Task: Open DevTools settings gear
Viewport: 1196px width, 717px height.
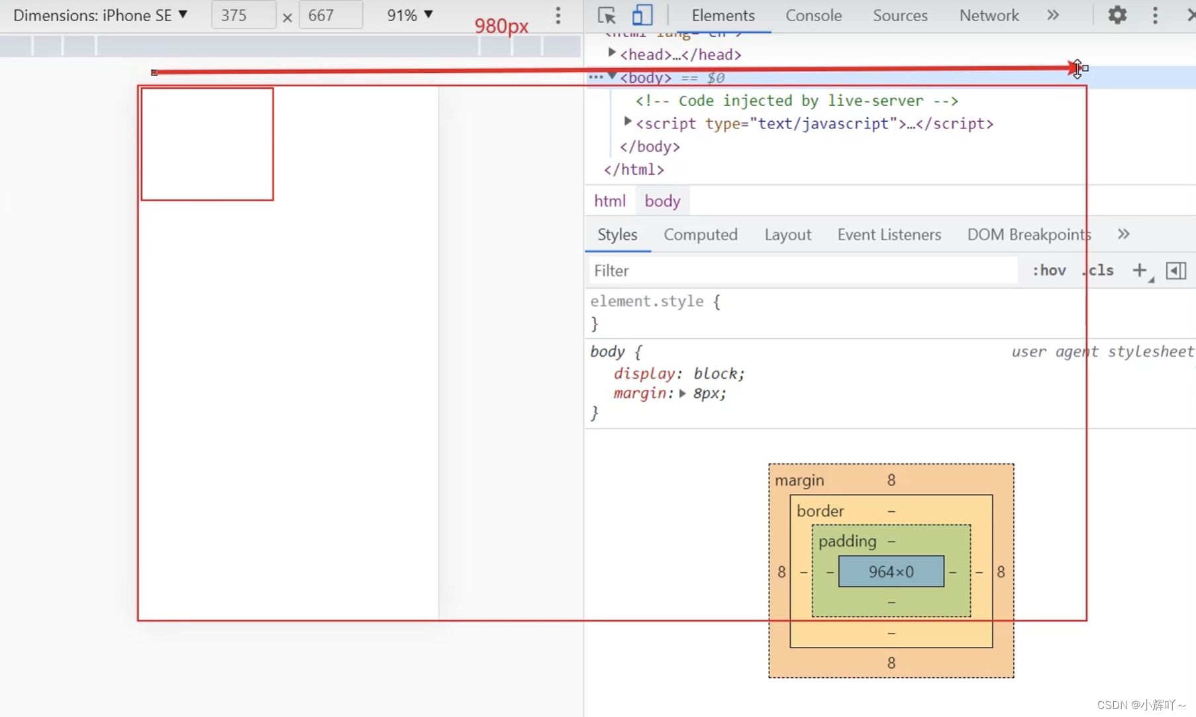Action: click(x=1117, y=15)
